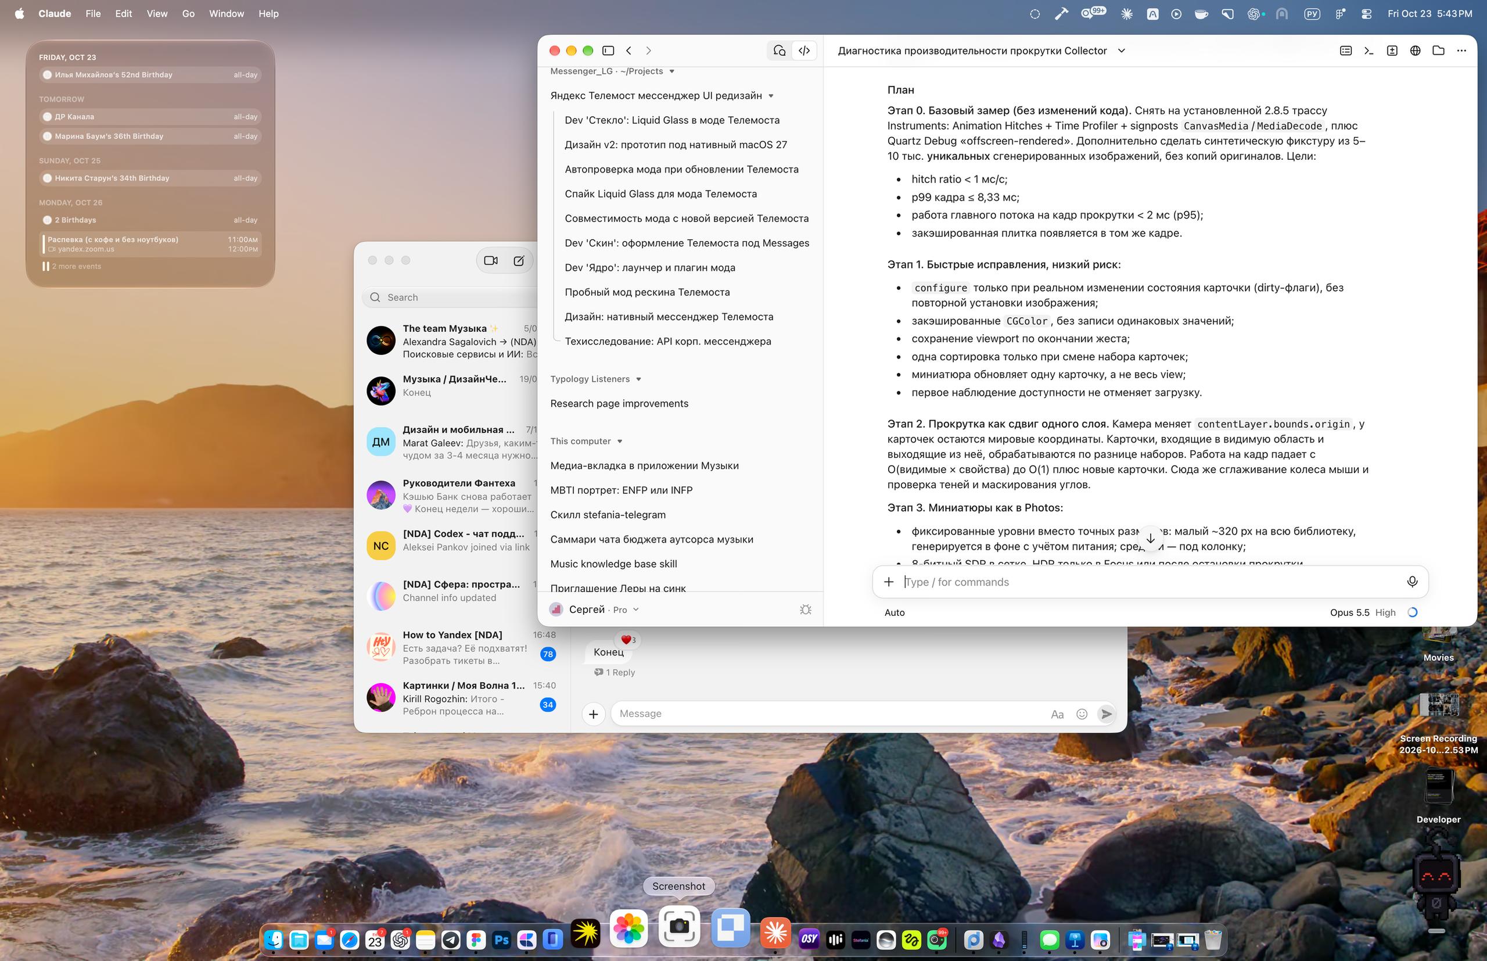The width and height of the screenshot is (1487, 961).
Task: Open the Screenshot app in the Dock
Action: (x=678, y=926)
